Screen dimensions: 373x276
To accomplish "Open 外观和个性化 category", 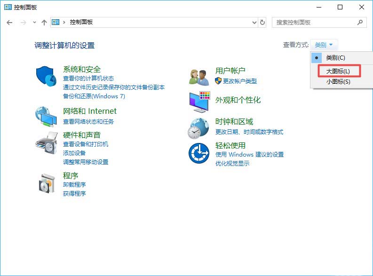I will click(238, 100).
